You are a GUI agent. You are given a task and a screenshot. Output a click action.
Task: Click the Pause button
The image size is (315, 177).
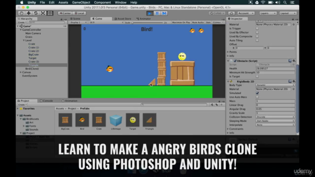coord(157,13)
